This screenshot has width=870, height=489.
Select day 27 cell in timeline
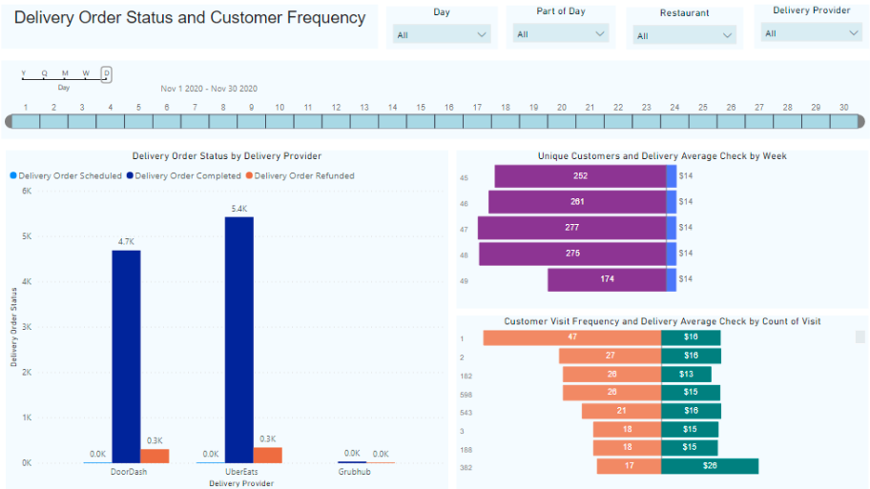759,121
